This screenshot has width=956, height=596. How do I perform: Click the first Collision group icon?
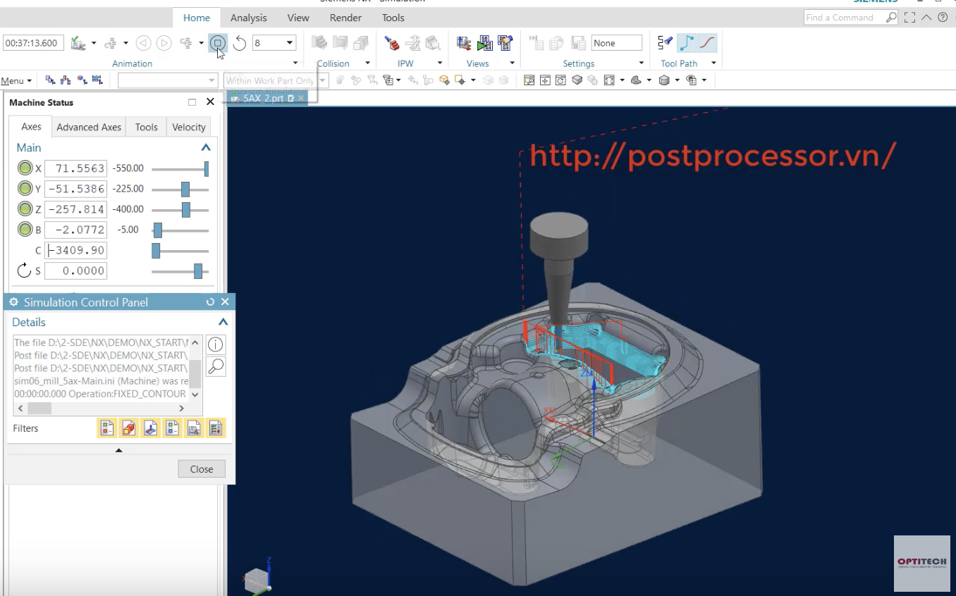click(x=319, y=43)
